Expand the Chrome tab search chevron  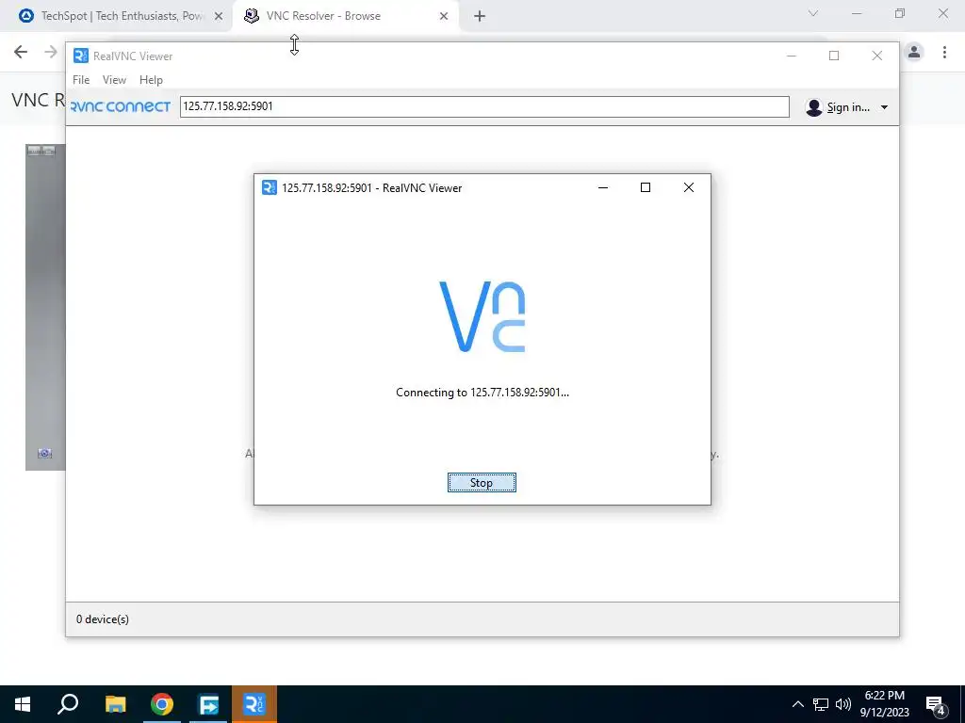coord(813,13)
